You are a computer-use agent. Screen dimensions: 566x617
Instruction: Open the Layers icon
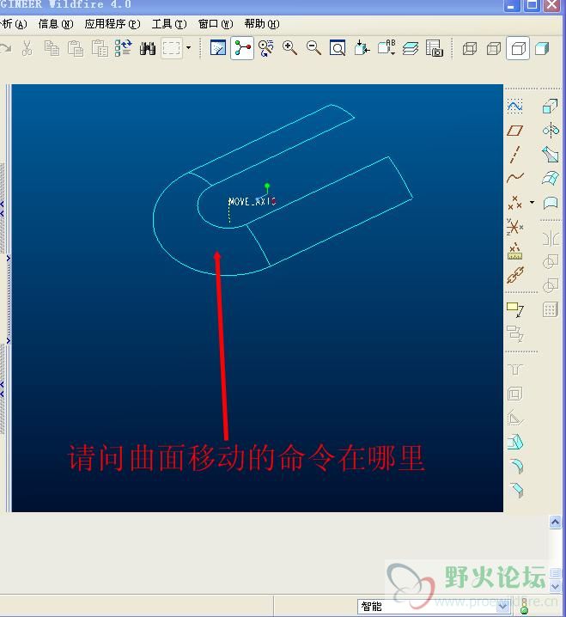click(411, 48)
